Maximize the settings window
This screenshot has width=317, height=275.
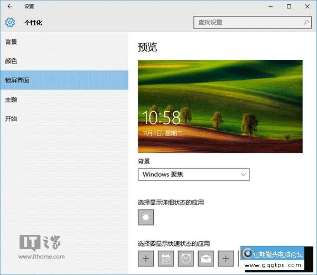289,7
